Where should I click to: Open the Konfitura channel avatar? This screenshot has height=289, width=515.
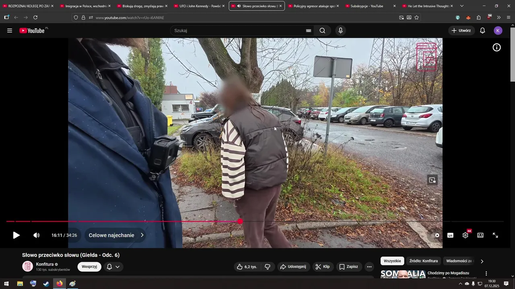(28, 267)
